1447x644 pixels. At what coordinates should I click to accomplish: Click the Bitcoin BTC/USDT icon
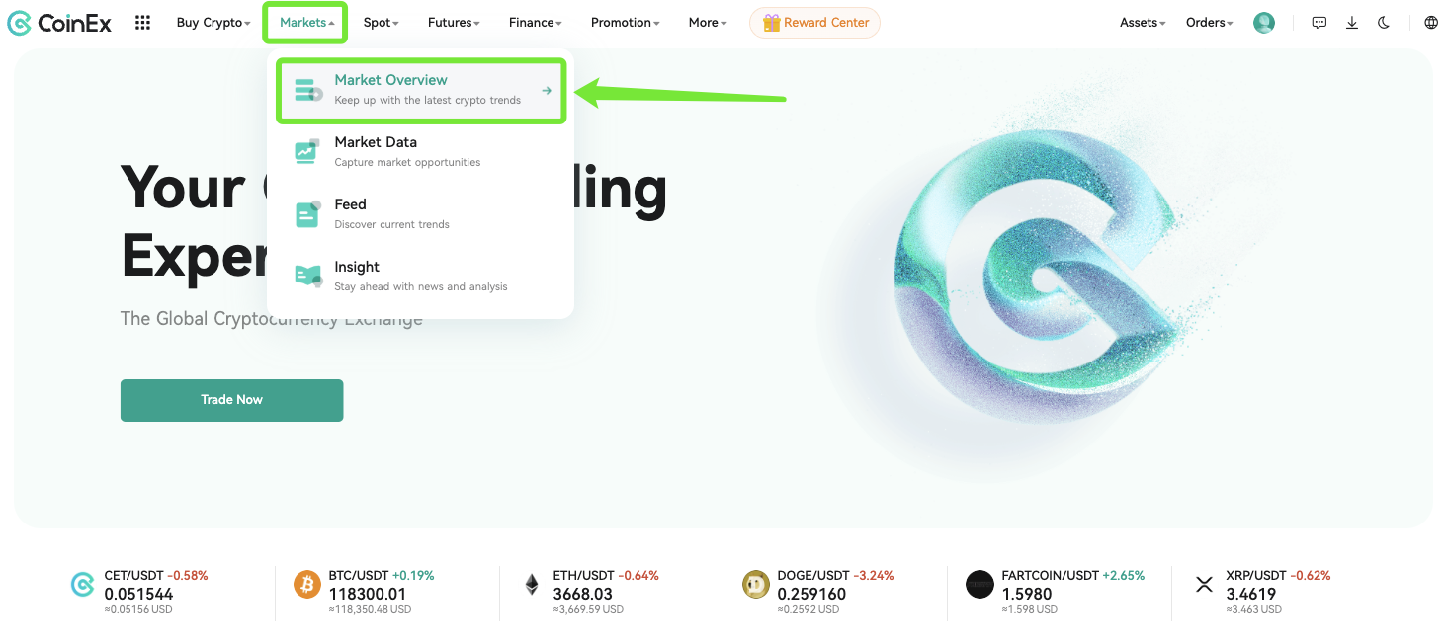point(307,584)
